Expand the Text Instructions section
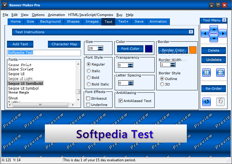Image resolution: width=232 pixels, height=164 pixels. tap(191, 32)
